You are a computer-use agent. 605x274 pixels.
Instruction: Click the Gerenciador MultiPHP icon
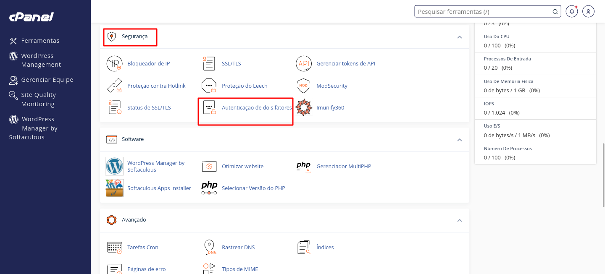point(303,167)
